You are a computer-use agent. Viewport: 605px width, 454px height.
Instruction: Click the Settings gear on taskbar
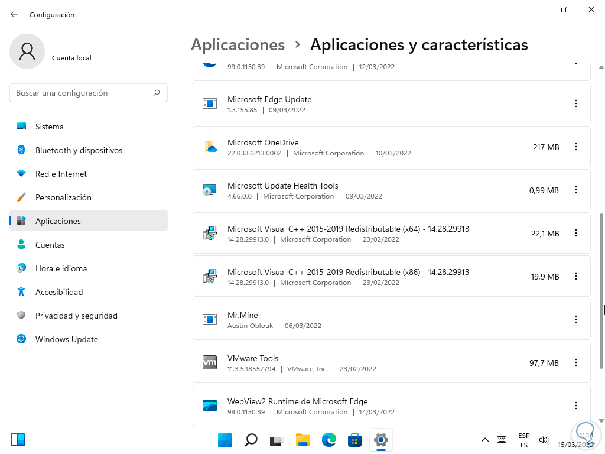[x=381, y=440]
